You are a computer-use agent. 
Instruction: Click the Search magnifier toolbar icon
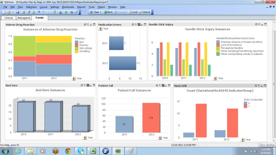coord(49,12)
